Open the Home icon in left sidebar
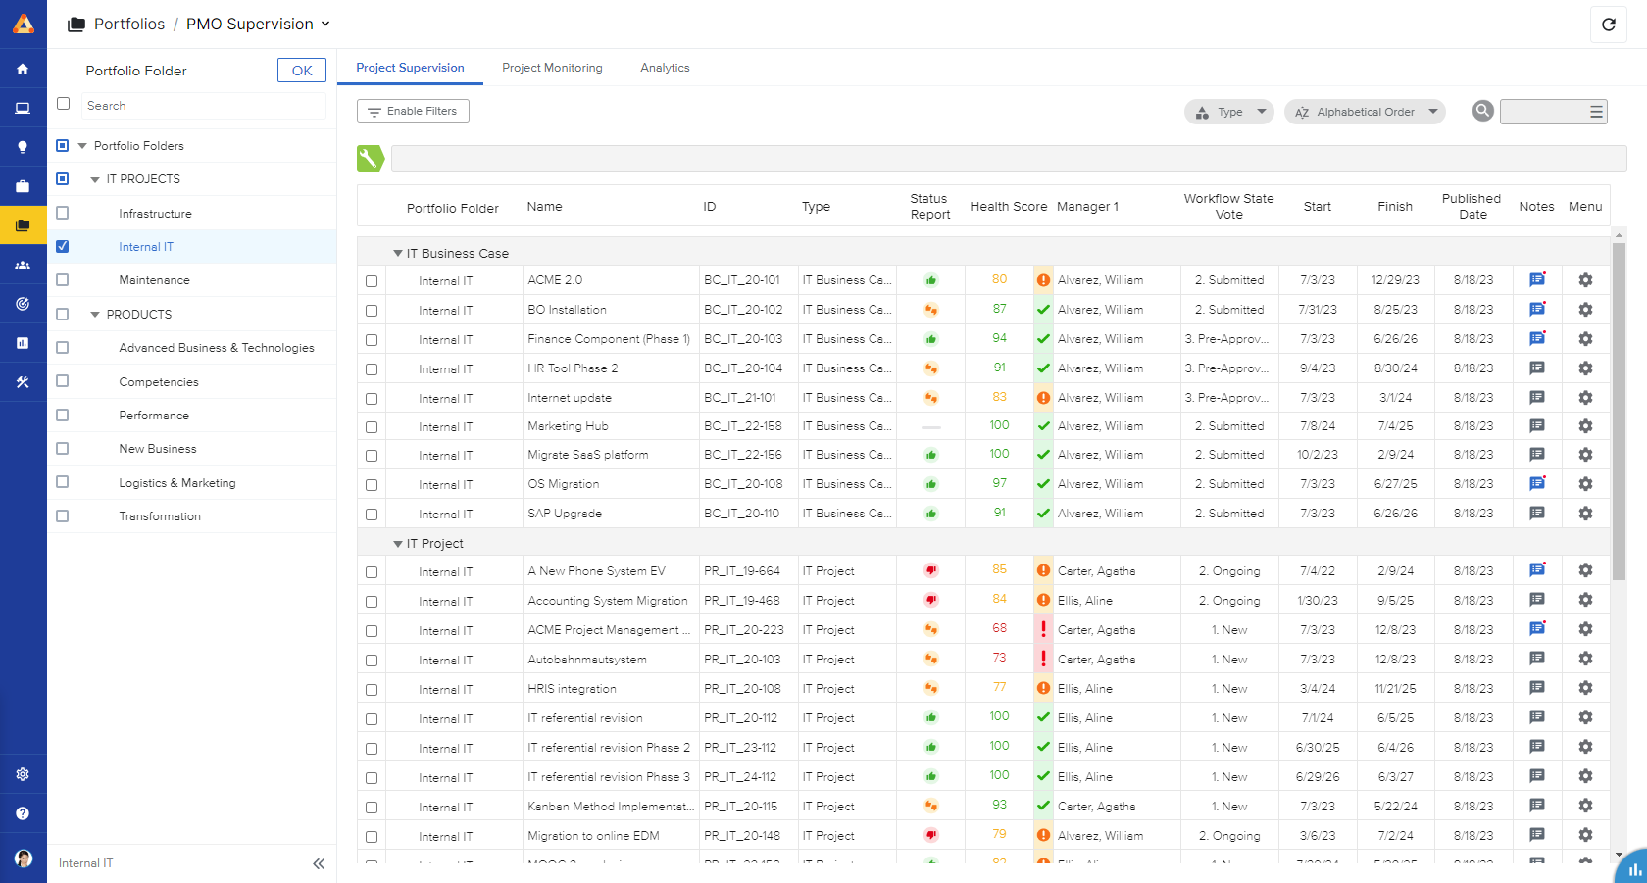Viewport: 1647px width, 883px height. tap(23, 69)
